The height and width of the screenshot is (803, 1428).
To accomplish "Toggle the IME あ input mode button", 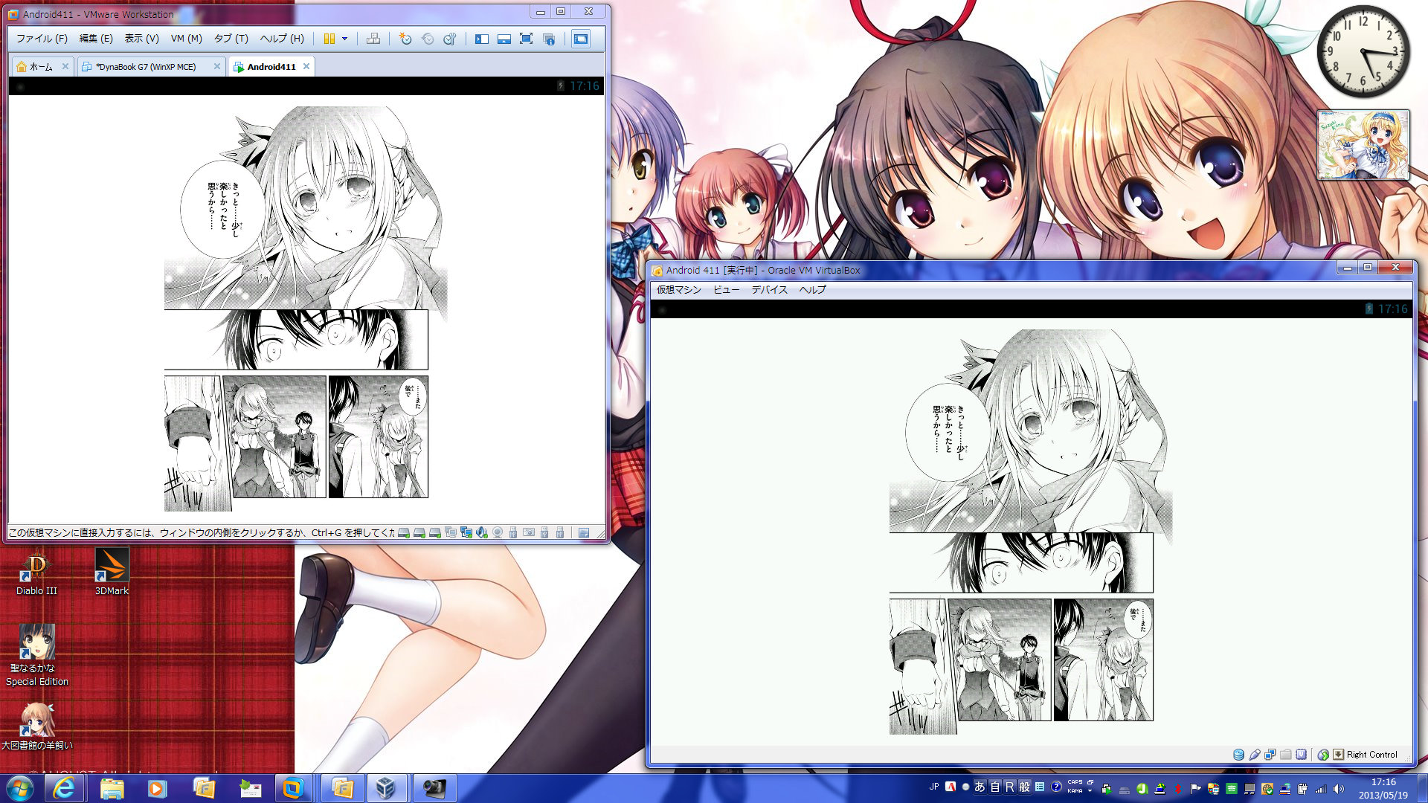I will click(980, 787).
